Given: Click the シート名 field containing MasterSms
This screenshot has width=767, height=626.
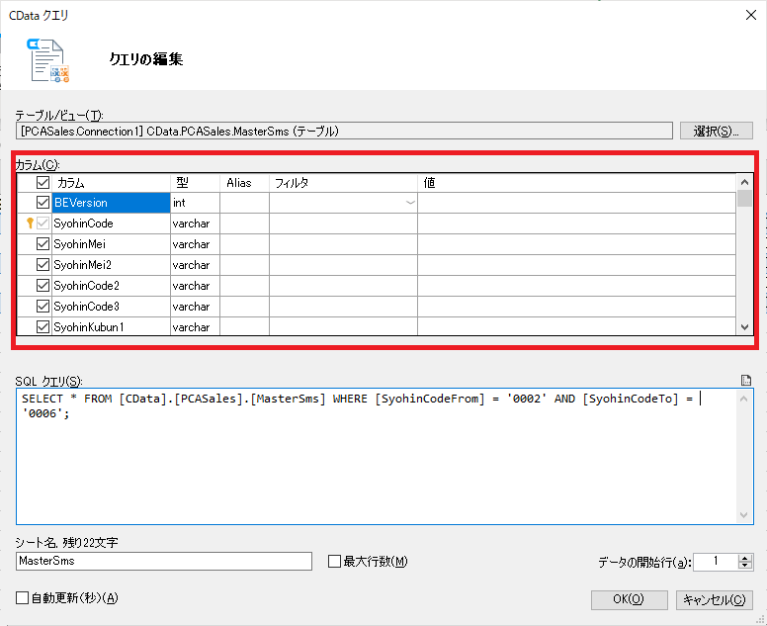Looking at the screenshot, I should point(164,561).
